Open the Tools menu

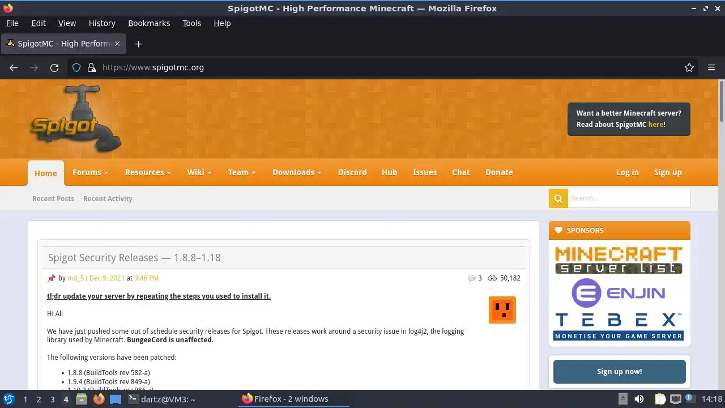tap(192, 23)
